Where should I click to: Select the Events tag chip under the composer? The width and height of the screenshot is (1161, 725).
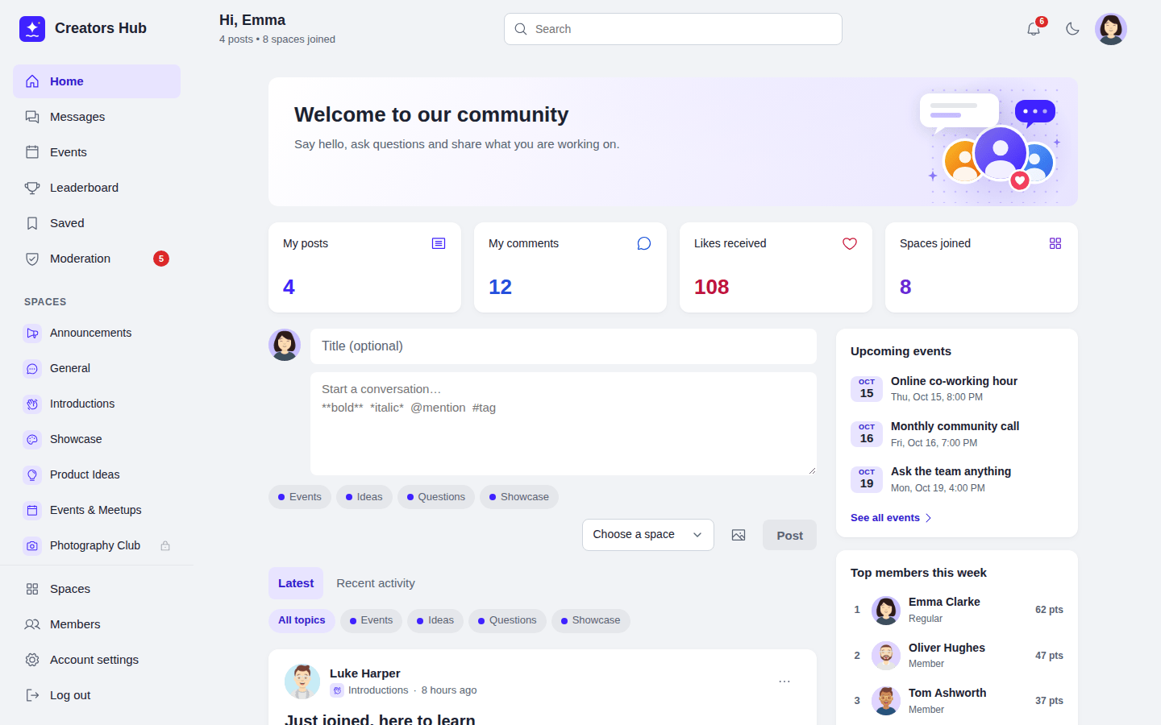tap(300, 497)
